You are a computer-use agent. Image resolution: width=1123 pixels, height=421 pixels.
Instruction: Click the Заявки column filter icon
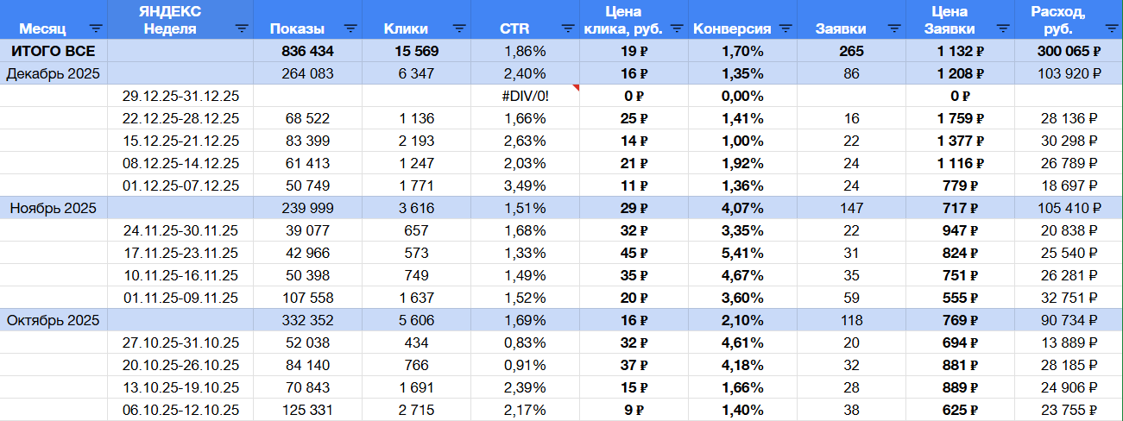coord(893,28)
